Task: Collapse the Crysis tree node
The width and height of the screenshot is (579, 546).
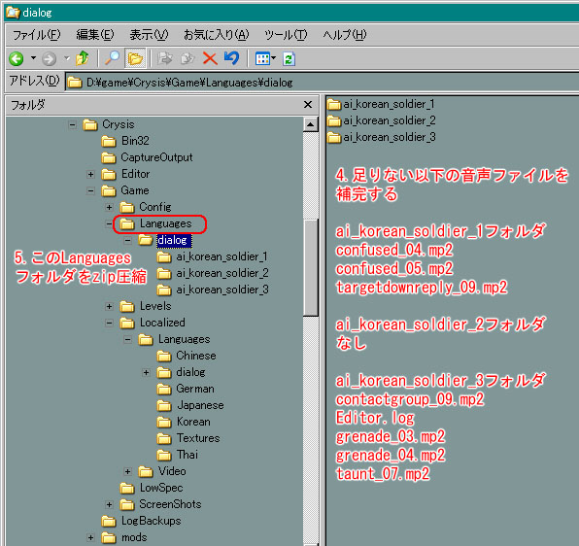Action: [72, 124]
